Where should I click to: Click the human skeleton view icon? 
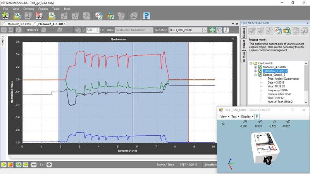click(x=226, y=30)
